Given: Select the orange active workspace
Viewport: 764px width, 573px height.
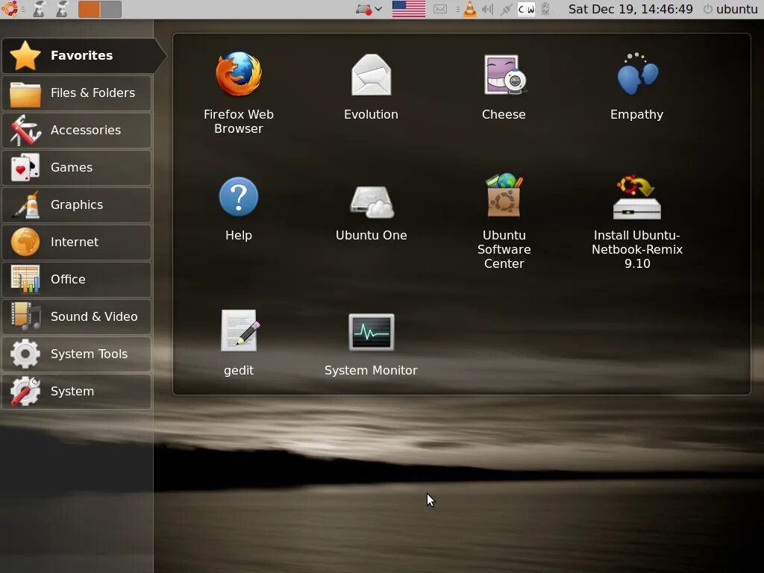Looking at the screenshot, I should point(90,9).
